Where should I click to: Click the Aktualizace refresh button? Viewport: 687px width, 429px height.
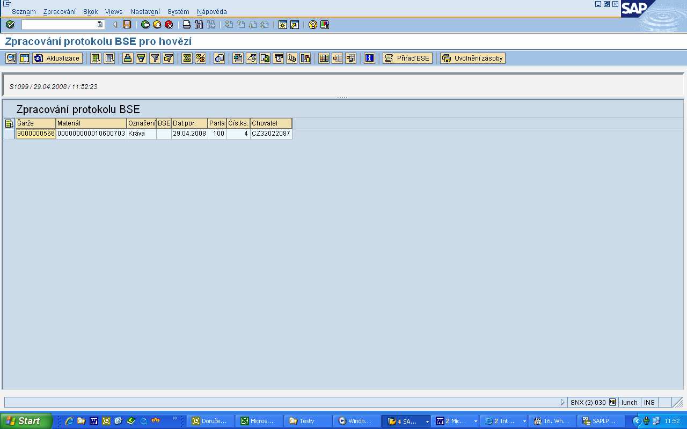click(x=57, y=58)
